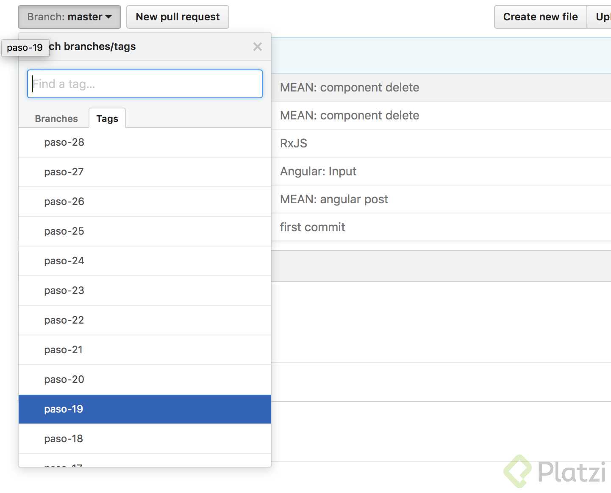Choose tag paso-28 from the list
Viewport: 611px width, 493px height.
(64, 142)
